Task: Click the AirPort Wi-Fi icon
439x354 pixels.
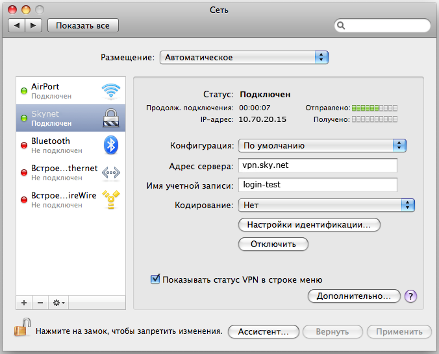Action: click(x=111, y=91)
